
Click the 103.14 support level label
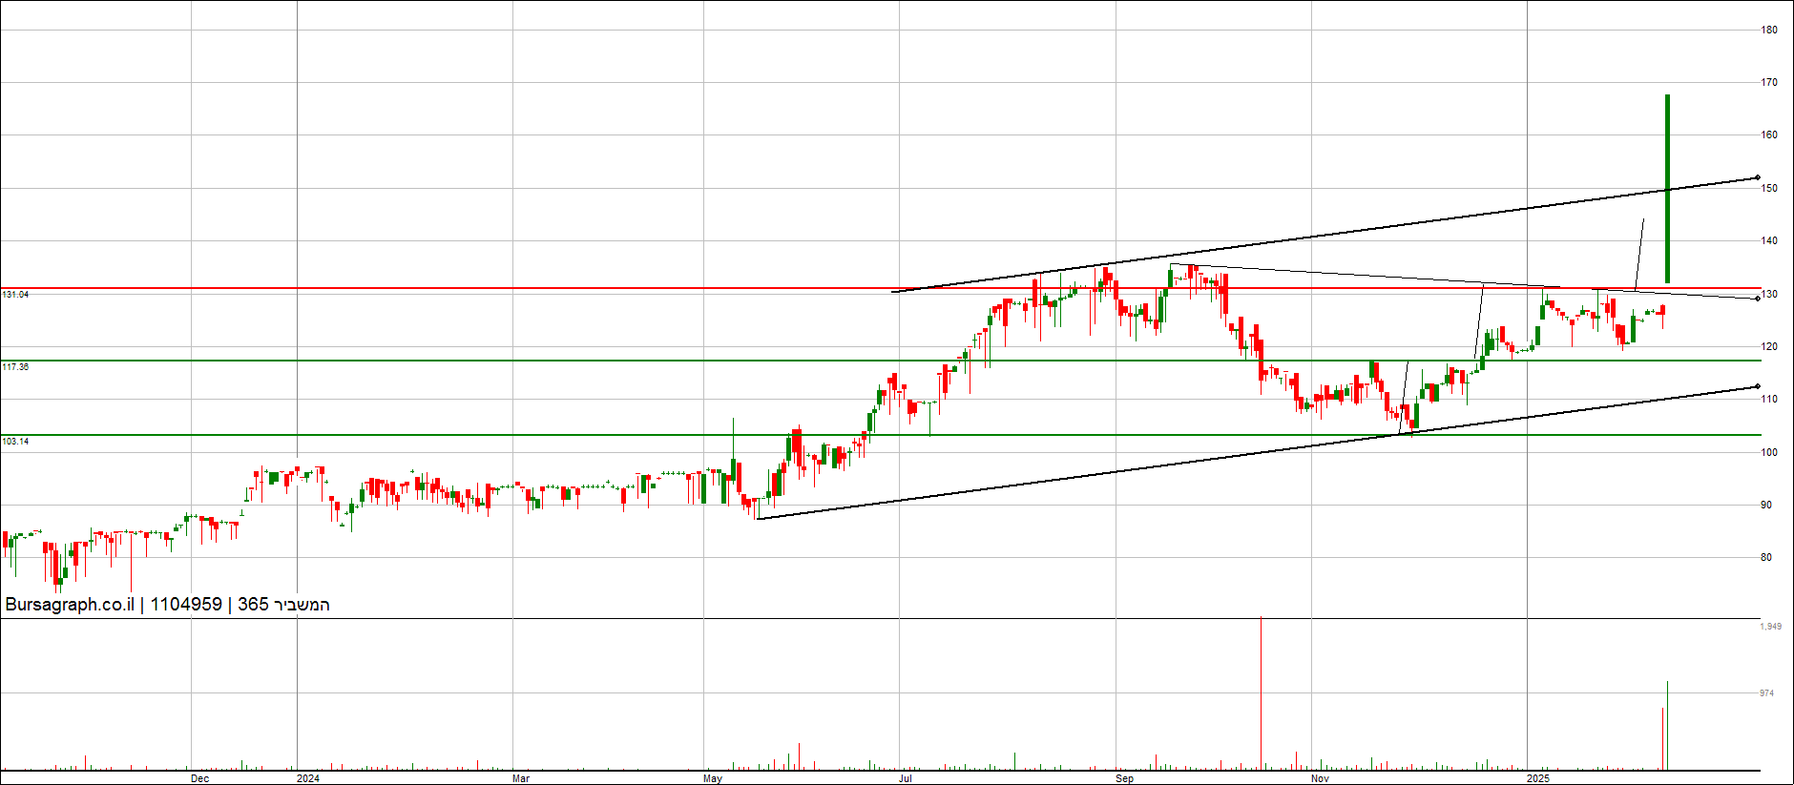[x=15, y=442]
